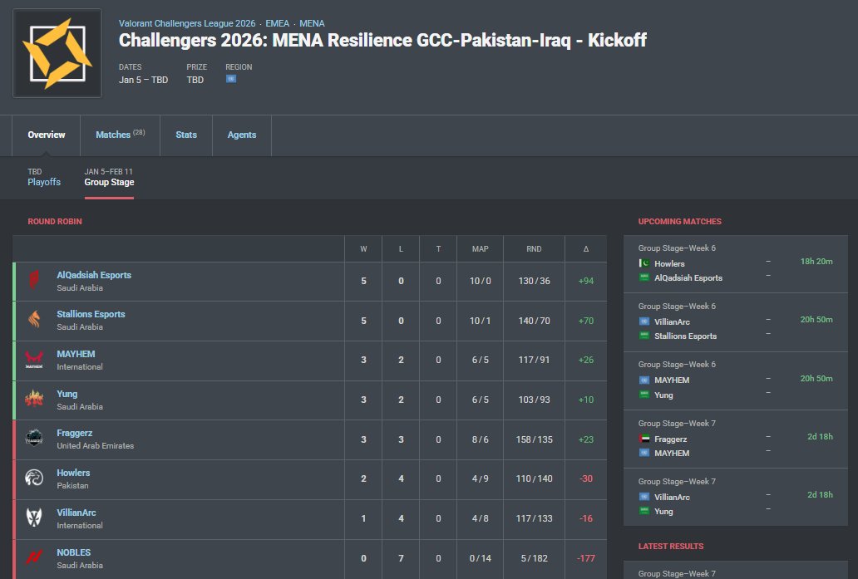
Task: Click the UPCOMING MATCHES heading
Action: pyautogui.click(x=679, y=222)
